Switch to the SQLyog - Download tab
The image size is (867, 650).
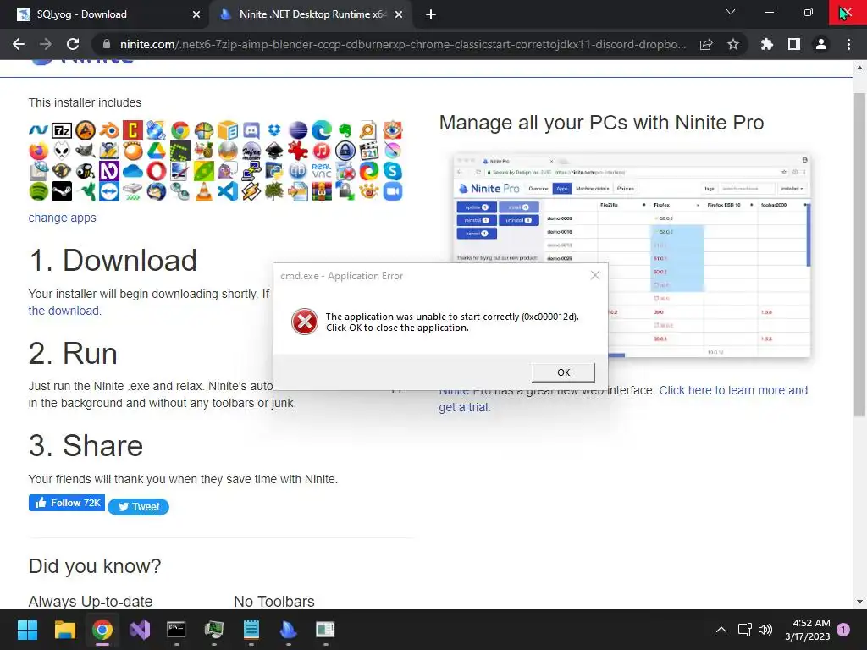(x=104, y=14)
